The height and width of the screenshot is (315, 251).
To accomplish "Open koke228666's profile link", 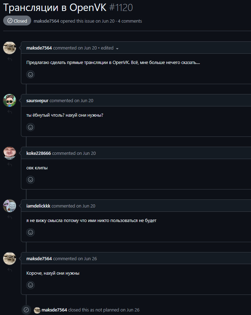I will pyautogui.click(x=39, y=153).
